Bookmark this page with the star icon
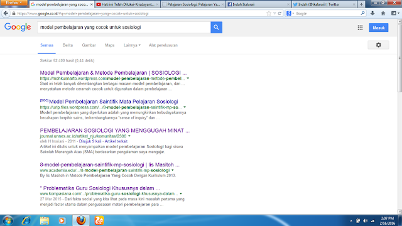402x226 pixels. (x=269, y=14)
